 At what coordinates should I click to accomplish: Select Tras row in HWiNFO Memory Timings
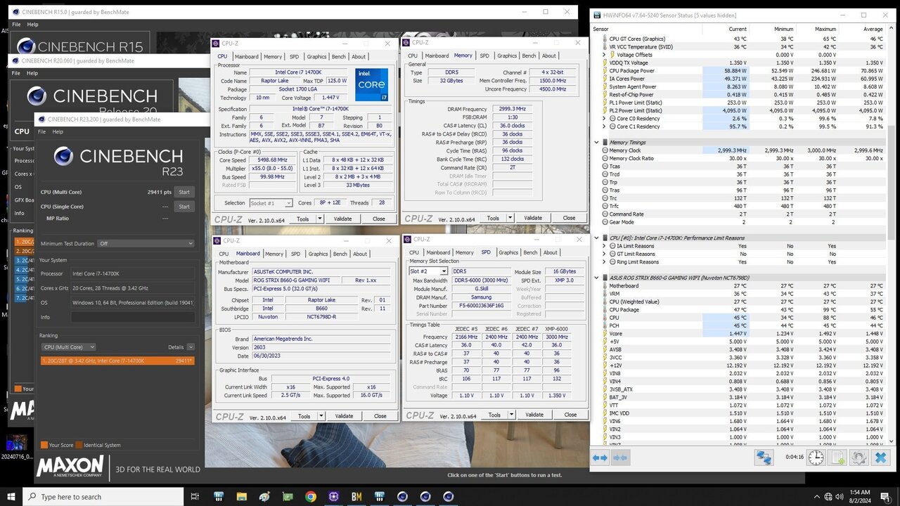[742, 190]
